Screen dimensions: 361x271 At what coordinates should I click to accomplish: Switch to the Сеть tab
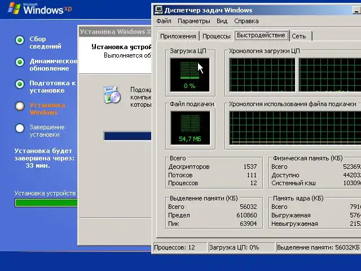coord(299,36)
